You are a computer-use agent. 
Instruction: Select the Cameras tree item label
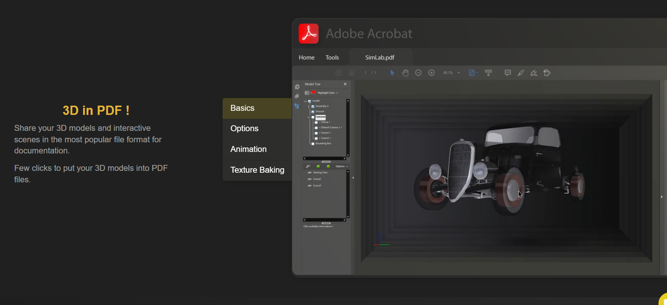pyautogui.click(x=321, y=117)
